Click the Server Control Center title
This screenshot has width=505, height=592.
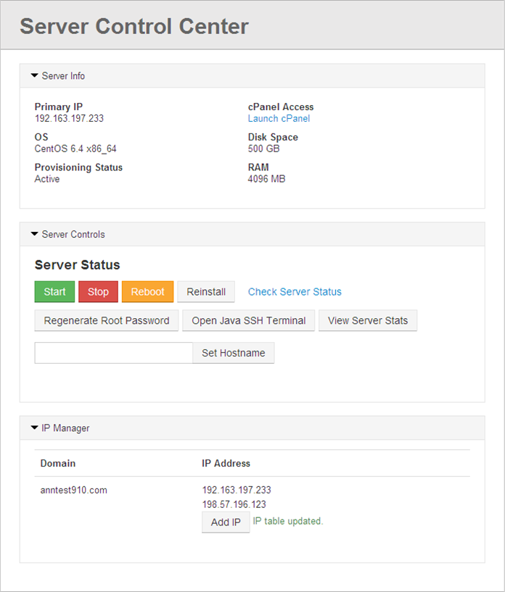(x=134, y=26)
